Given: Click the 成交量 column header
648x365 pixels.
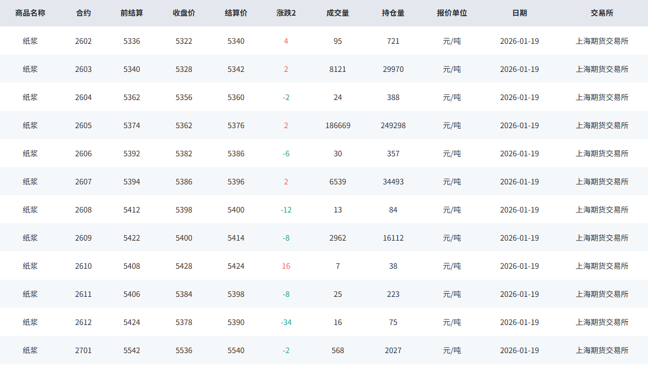Looking at the screenshot, I should [x=338, y=13].
